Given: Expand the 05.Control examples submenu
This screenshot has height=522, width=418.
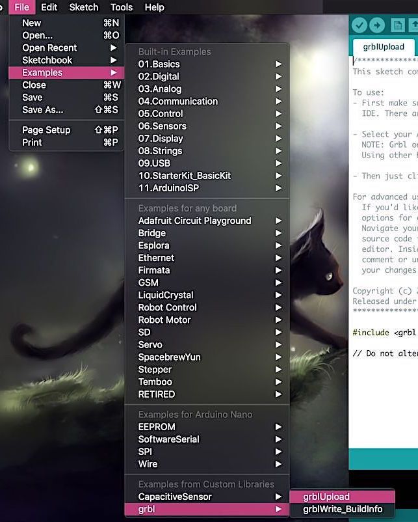Looking at the screenshot, I should pos(207,113).
